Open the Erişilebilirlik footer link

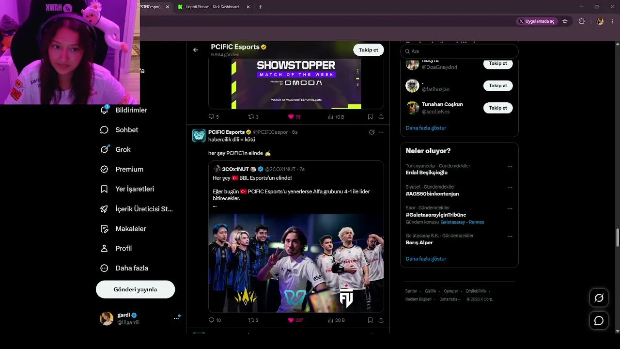tap(476, 291)
